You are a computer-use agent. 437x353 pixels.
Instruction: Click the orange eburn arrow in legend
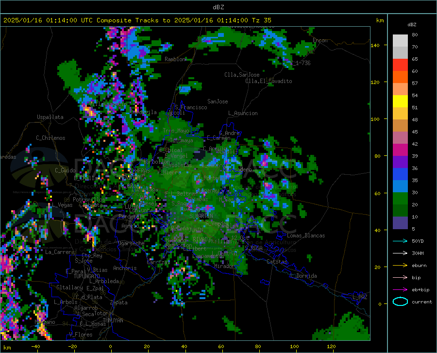click(x=400, y=266)
